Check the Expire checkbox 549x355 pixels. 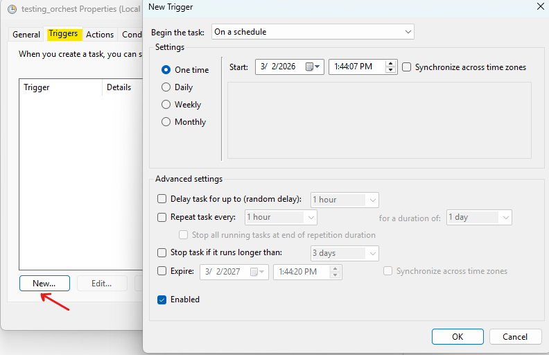click(162, 272)
